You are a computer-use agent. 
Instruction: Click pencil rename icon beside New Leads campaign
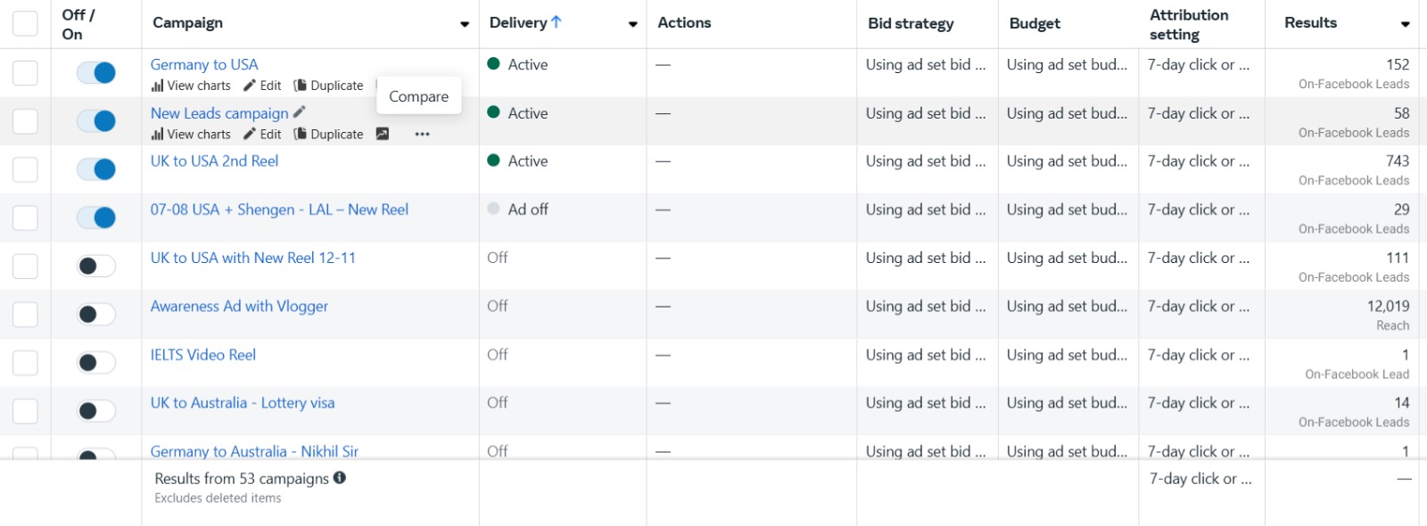300,112
